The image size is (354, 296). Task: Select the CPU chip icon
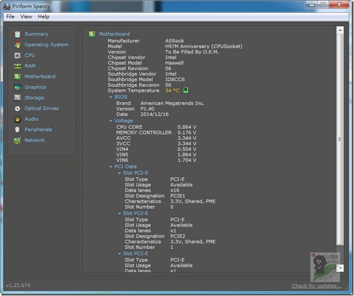pos(17,55)
